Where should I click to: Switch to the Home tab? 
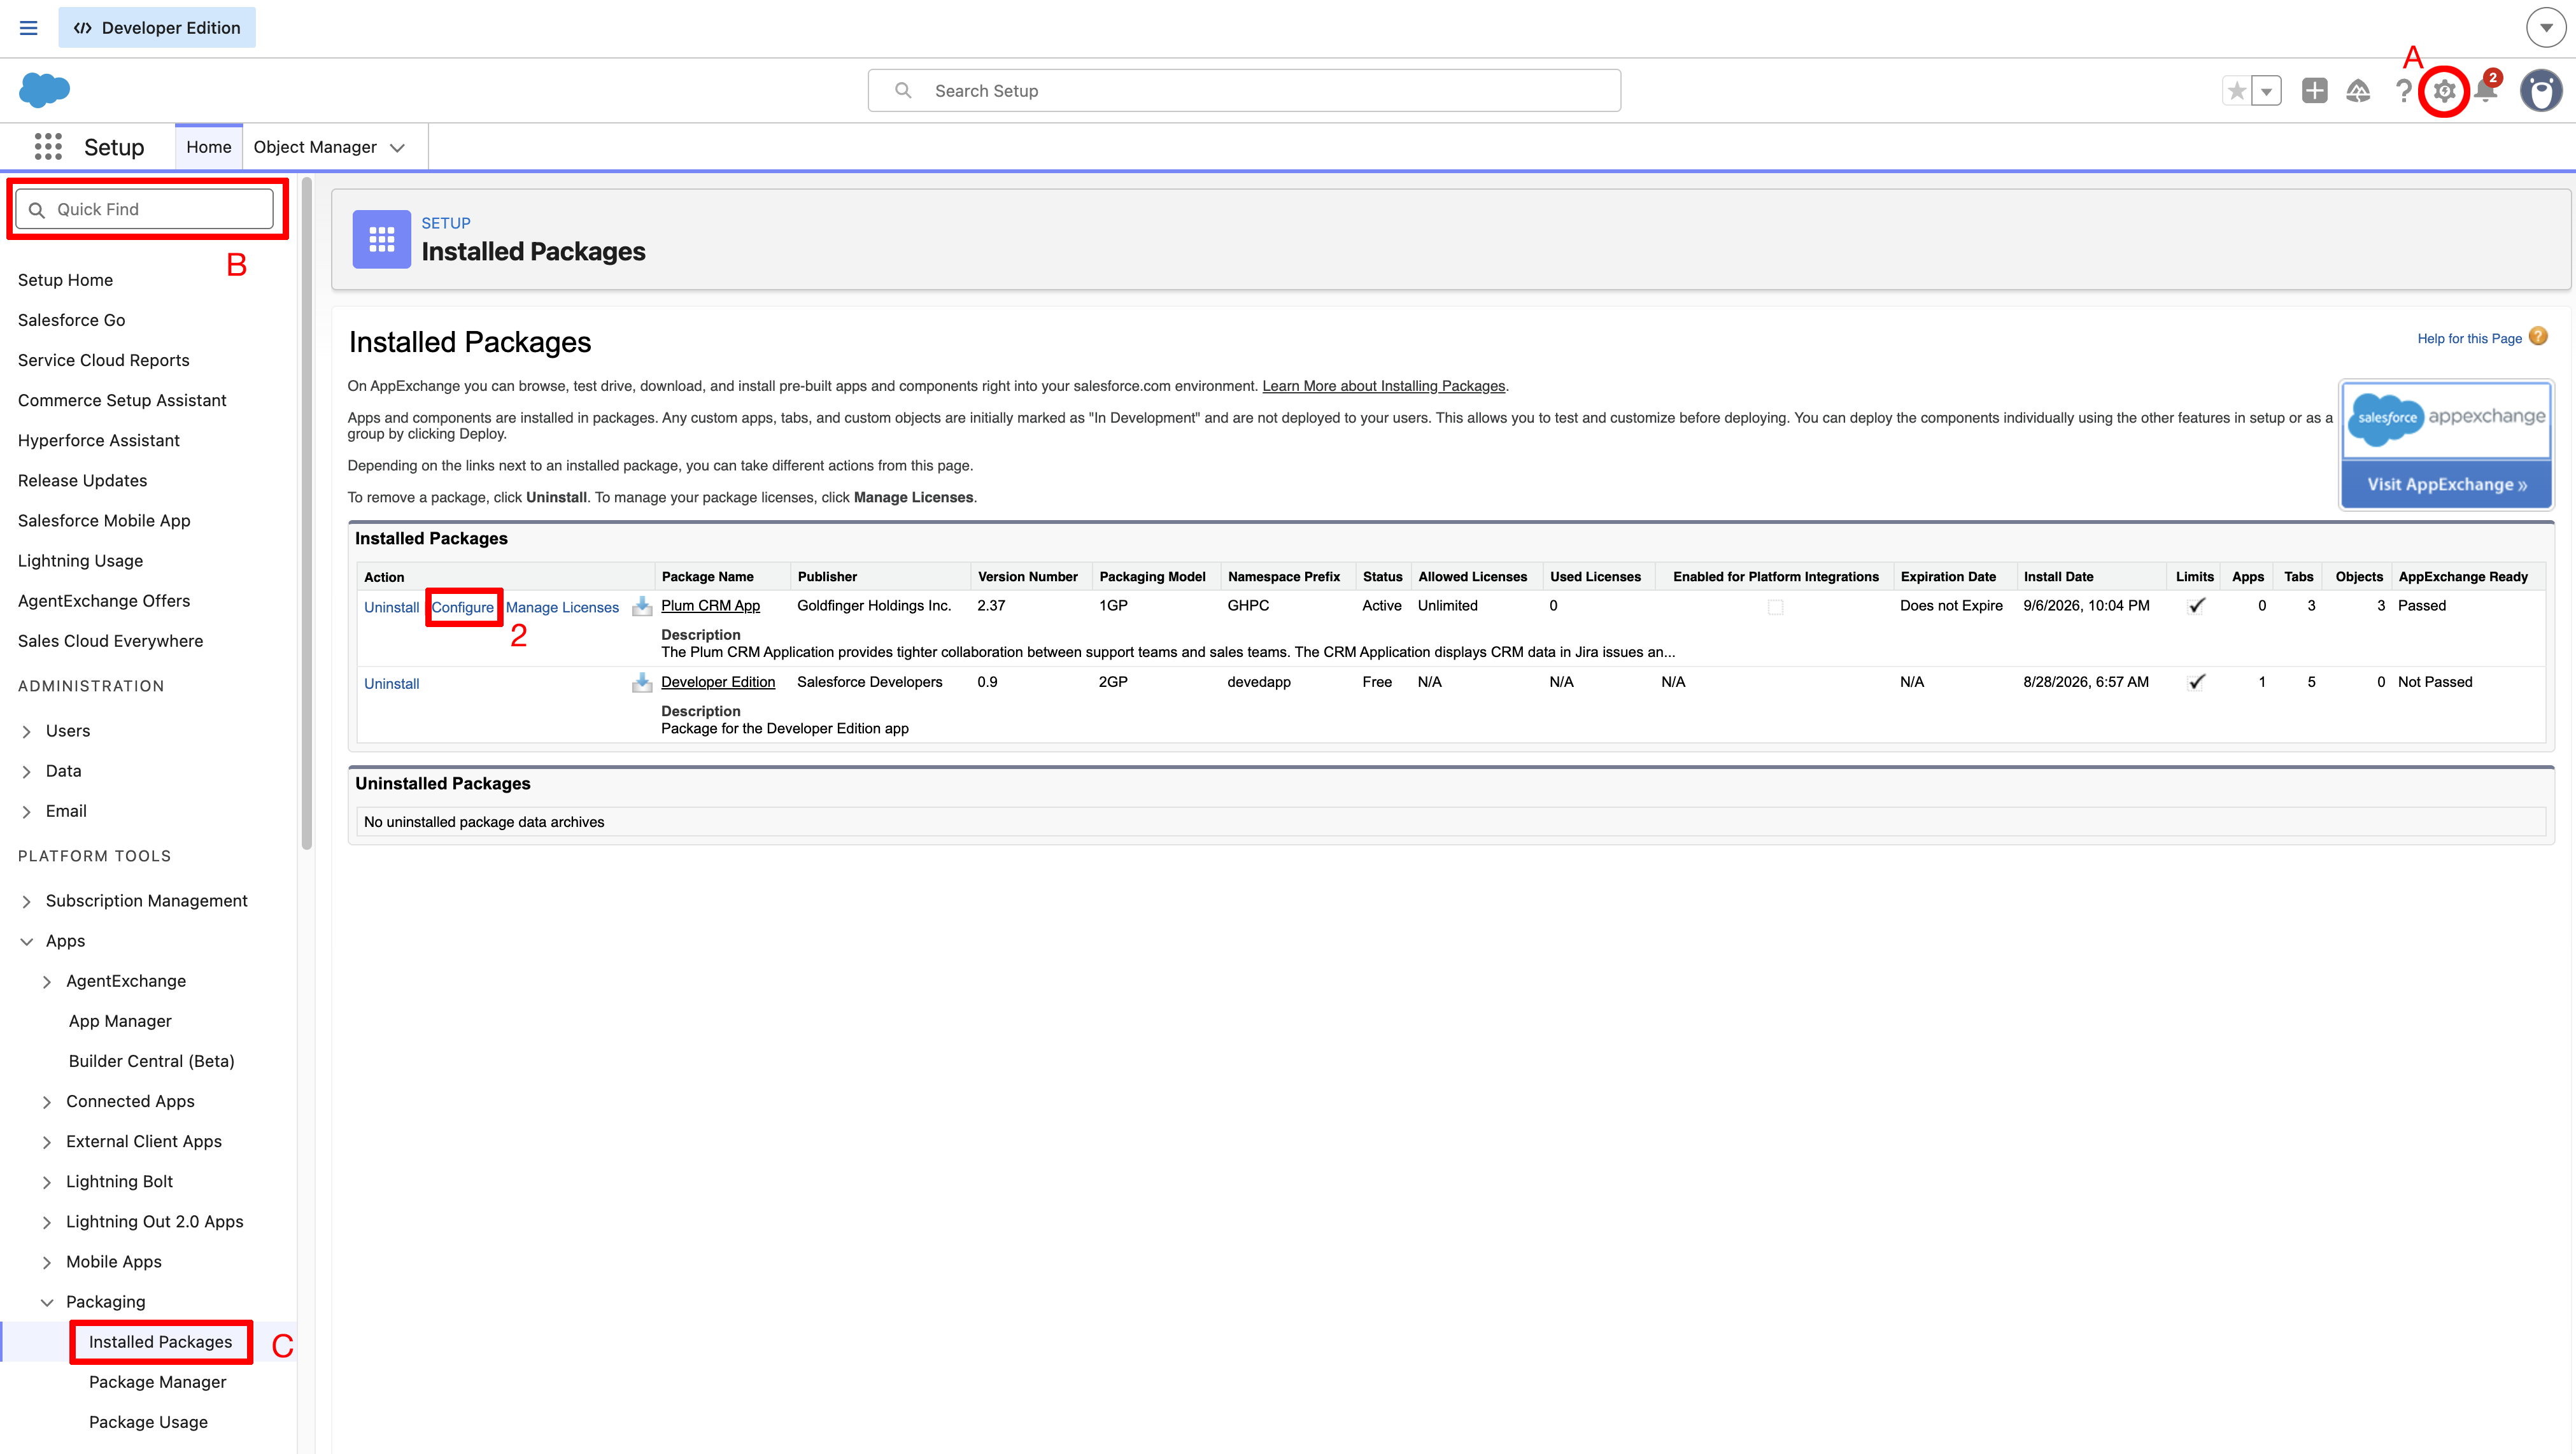coord(208,147)
